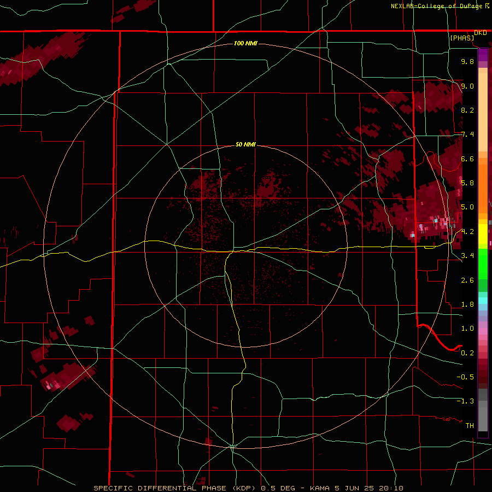Screen dimensions: 492x492
Task: Click the bright green color bar segment
Action: pos(483,264)
